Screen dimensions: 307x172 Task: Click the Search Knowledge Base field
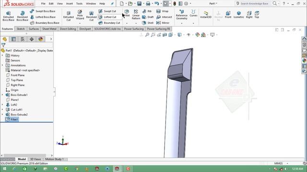coord(254,3)
